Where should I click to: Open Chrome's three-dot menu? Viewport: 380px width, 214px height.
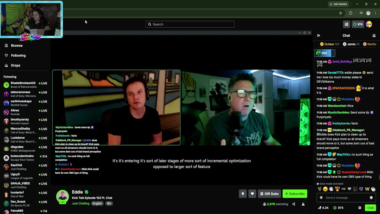click(376, 13)
